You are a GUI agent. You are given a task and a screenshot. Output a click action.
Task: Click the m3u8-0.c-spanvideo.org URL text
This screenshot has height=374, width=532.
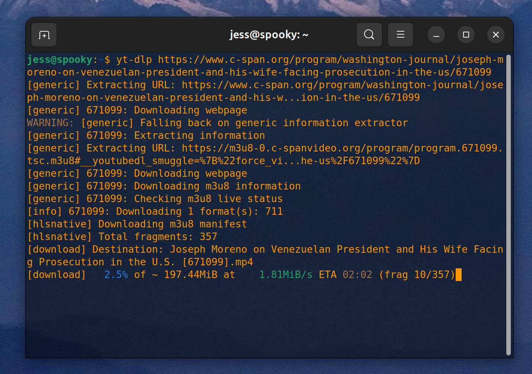265,154
